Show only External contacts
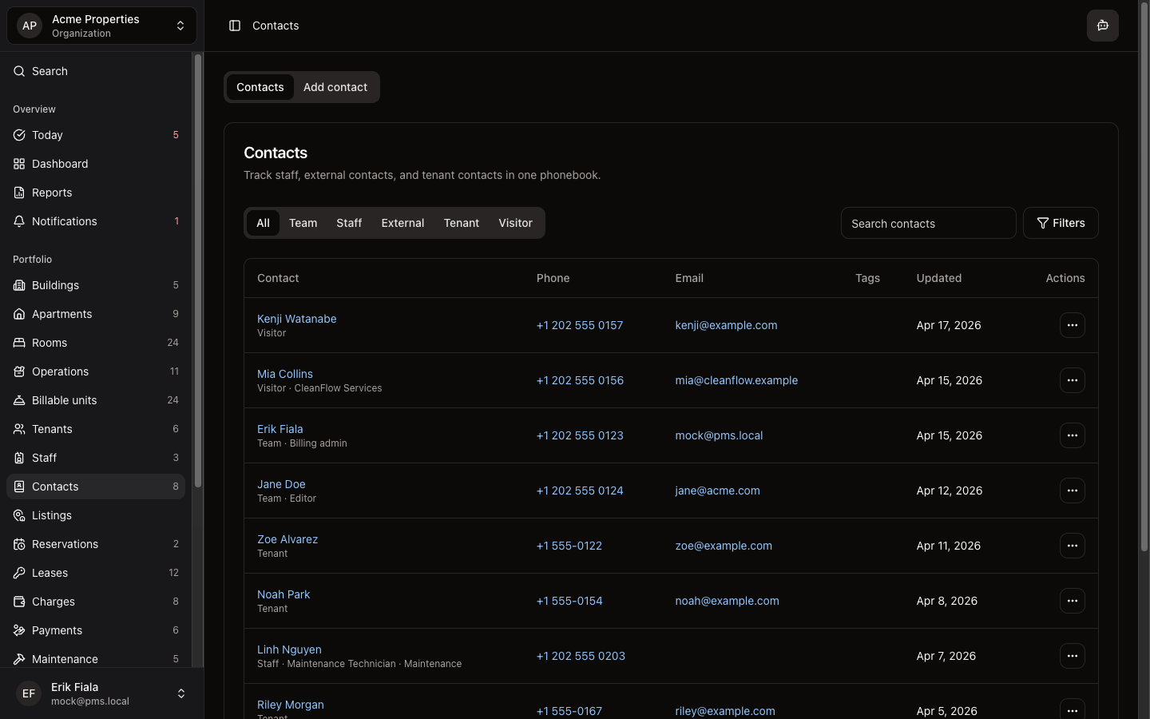Screen dimensions: 1150x719 tap(402, 223)
